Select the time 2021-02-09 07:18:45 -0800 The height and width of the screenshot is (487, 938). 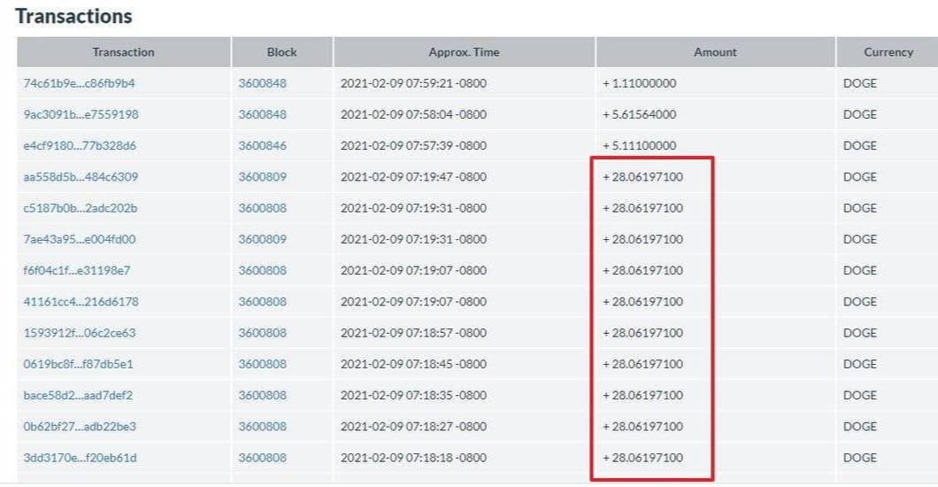[x=413, y=363]
